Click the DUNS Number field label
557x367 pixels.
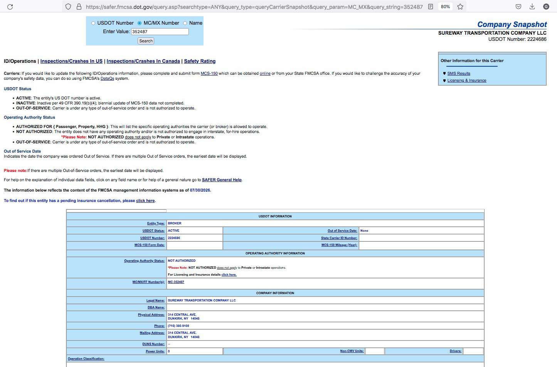coord(153,344)
